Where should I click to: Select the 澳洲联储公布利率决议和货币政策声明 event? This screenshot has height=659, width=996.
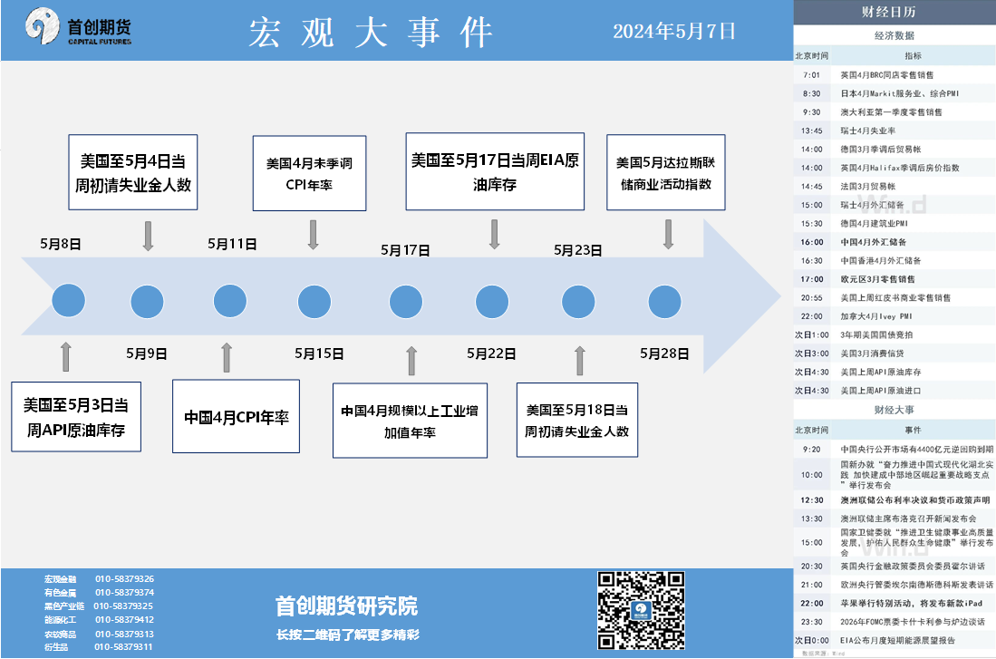coord(894,500)
